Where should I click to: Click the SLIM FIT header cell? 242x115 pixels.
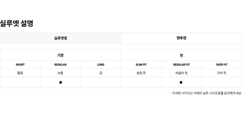pyautogui.click(x=141, y=65)
